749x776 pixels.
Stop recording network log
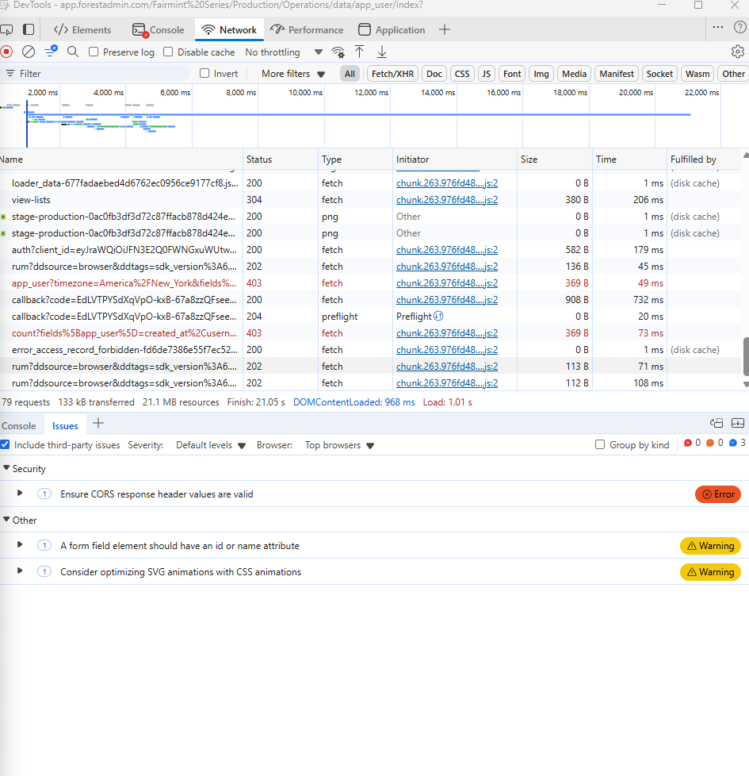point(7,52)
